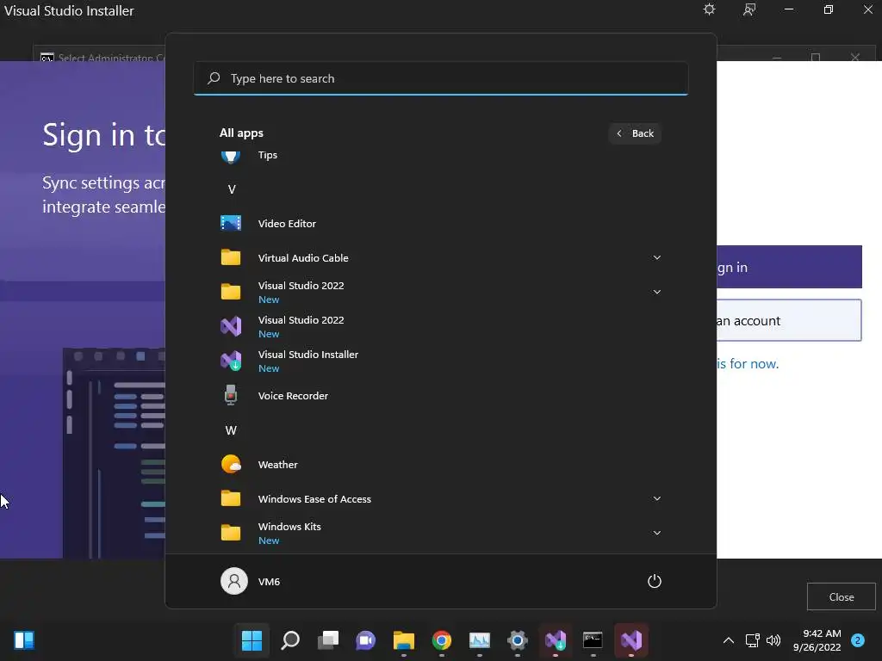Click the Close button in Visual Studio Installer

click(x=841, y=597)
